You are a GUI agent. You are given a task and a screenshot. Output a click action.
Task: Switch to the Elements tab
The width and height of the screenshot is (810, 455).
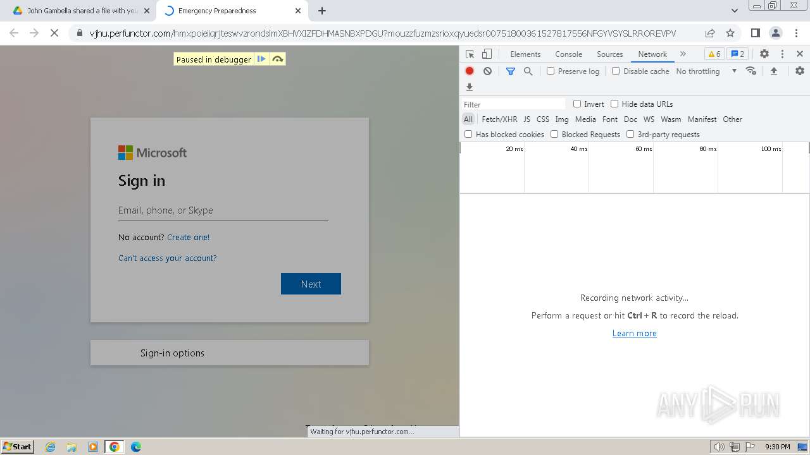(525, 54)
